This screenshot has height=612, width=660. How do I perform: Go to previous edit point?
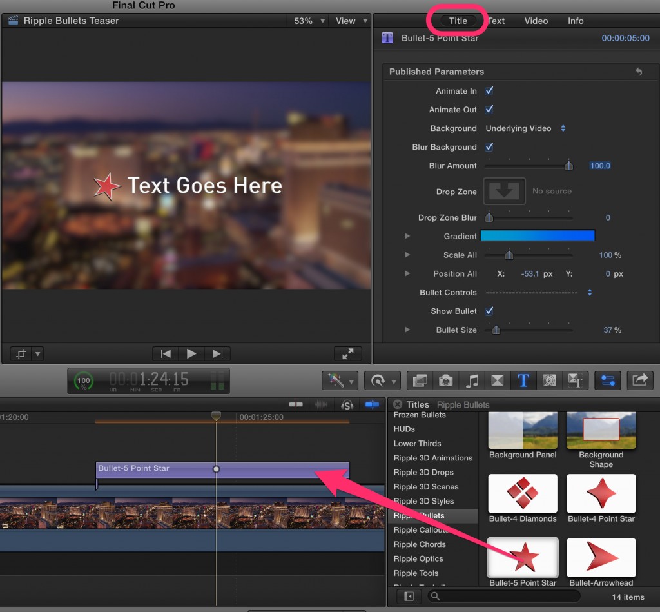[x=166, y=354]
